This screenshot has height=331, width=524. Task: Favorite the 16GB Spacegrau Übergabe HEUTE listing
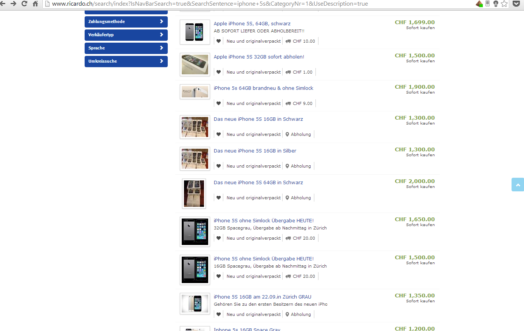[x=218, y=276]
